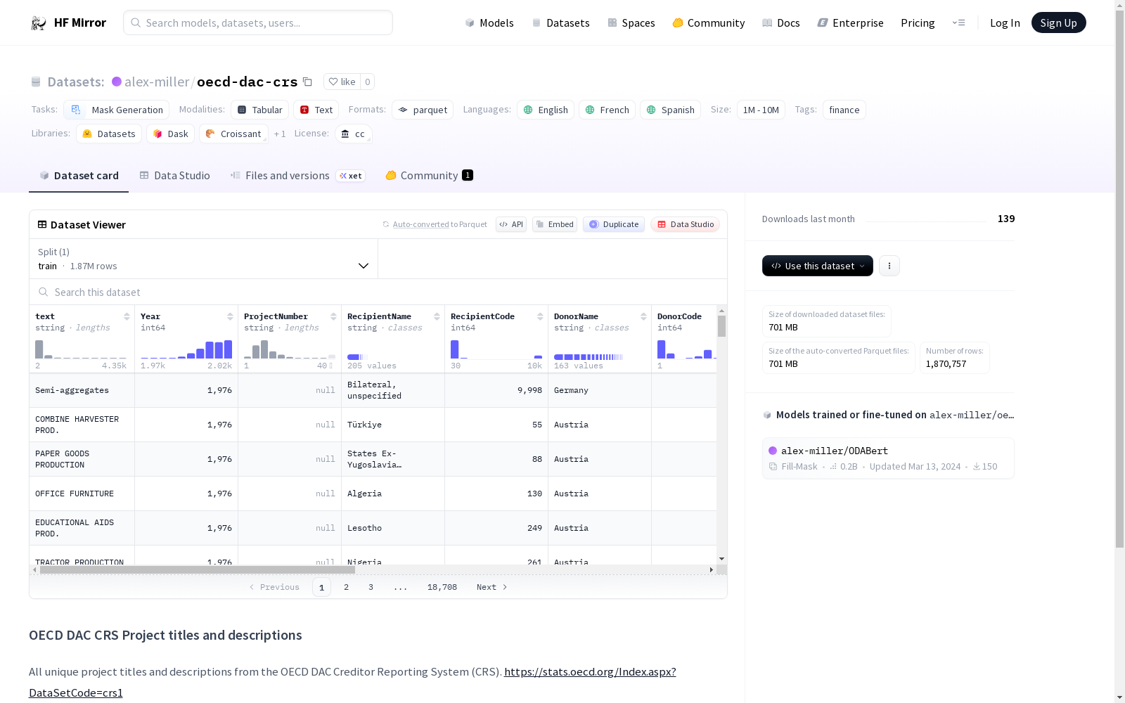Expand the +1 additional libraries
Screen dimensions: 1125x703
(x=280, y=134)
